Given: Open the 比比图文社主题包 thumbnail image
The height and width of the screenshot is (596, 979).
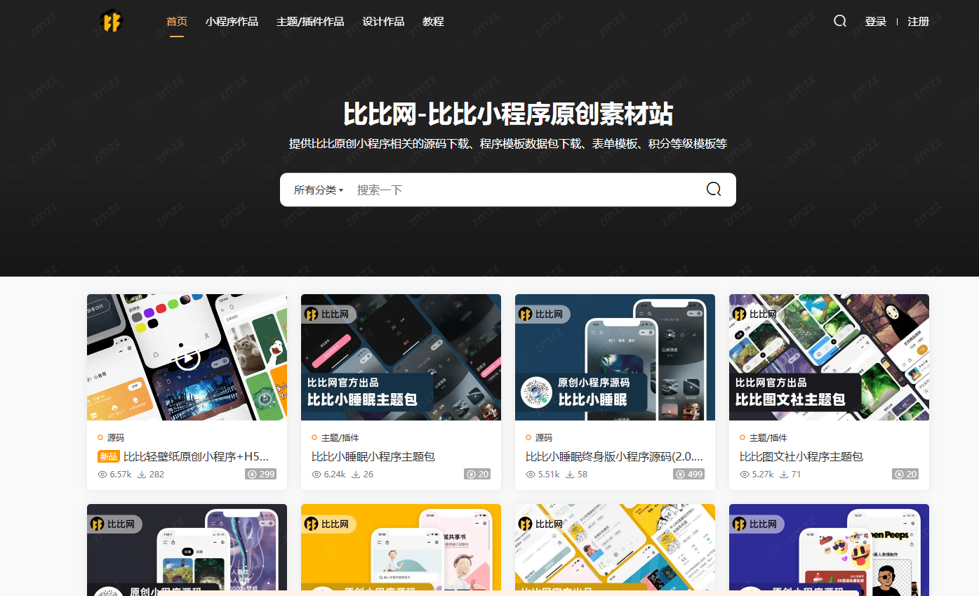Looking at the screenshot, I should [829, 357].
